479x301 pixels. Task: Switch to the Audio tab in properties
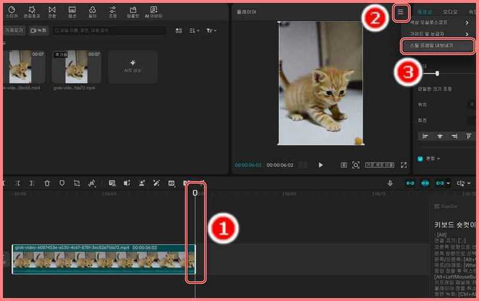coord(450,12)
